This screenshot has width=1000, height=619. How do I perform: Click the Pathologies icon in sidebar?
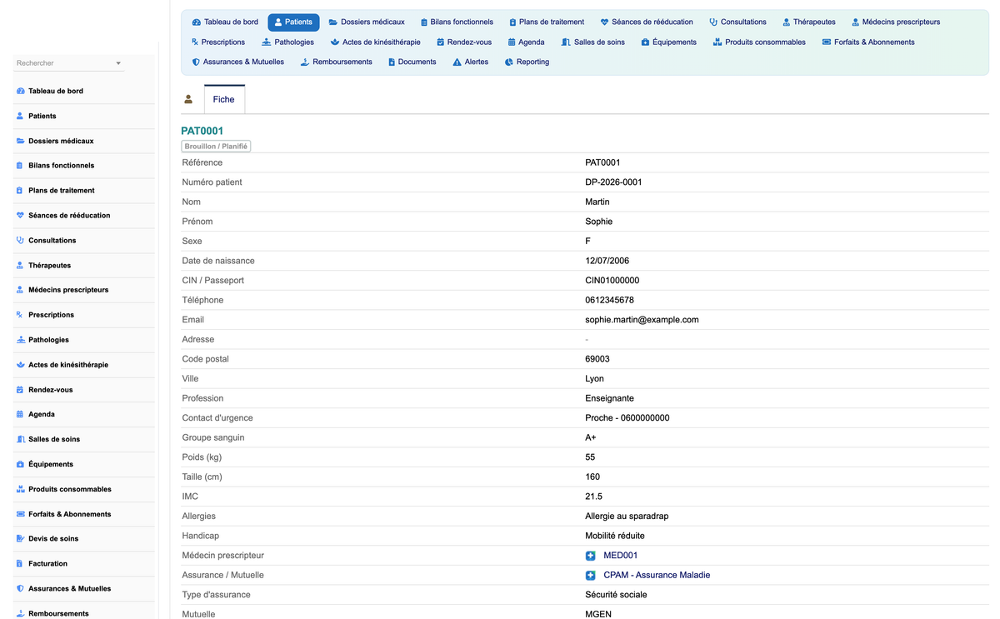coord(20,340)
